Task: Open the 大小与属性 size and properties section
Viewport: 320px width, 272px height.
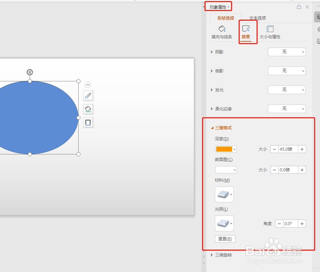Action: (270, 32)
